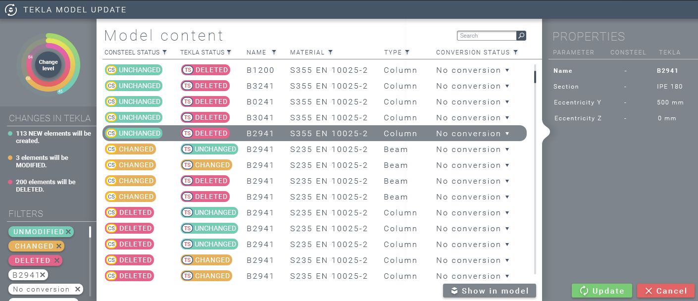Click the '113 NEW elements will be created' text
The image size is (698, 301).
pos(54,137)
